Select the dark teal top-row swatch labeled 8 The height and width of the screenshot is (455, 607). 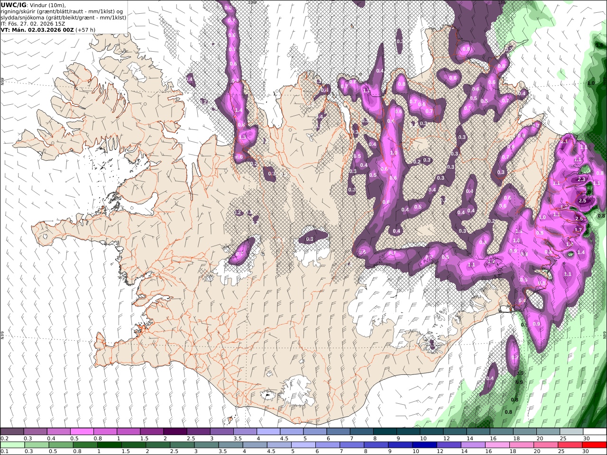385,432
